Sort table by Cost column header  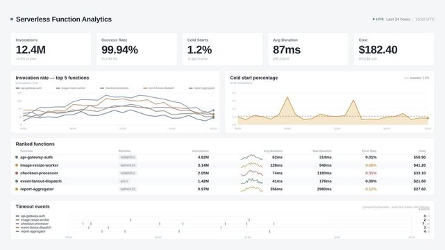pyautogui.click(x=422, y=151)
